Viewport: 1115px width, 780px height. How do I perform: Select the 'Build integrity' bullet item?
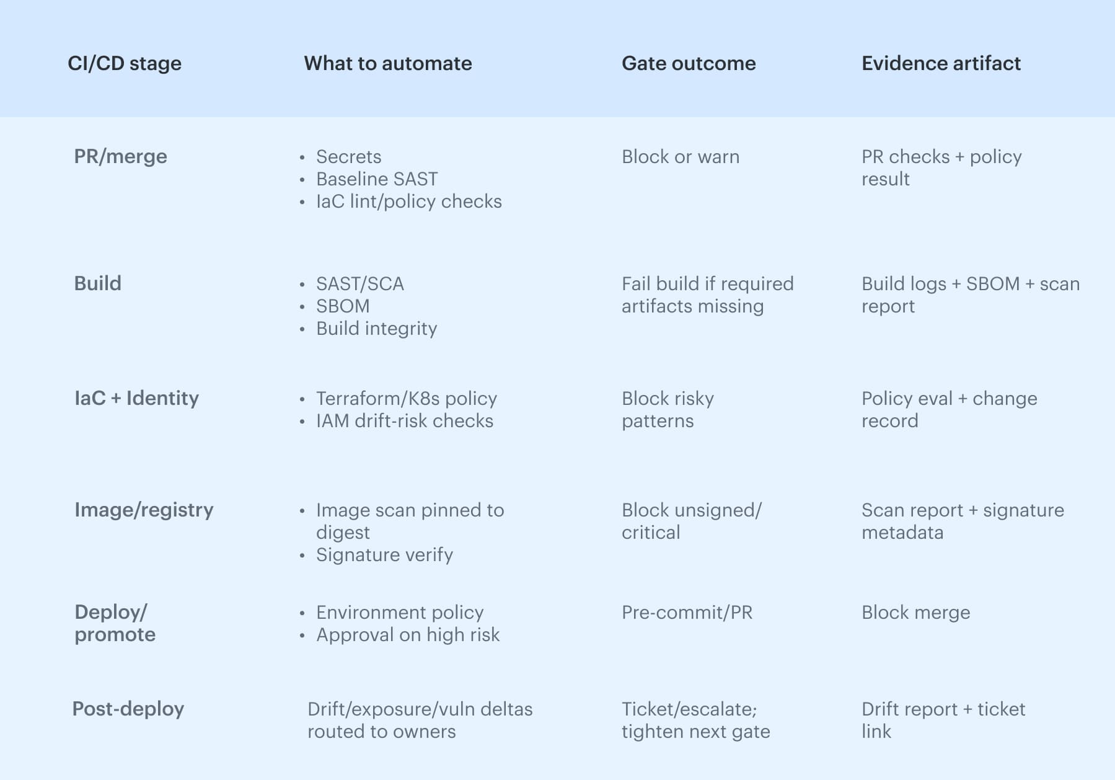[376, 329]
